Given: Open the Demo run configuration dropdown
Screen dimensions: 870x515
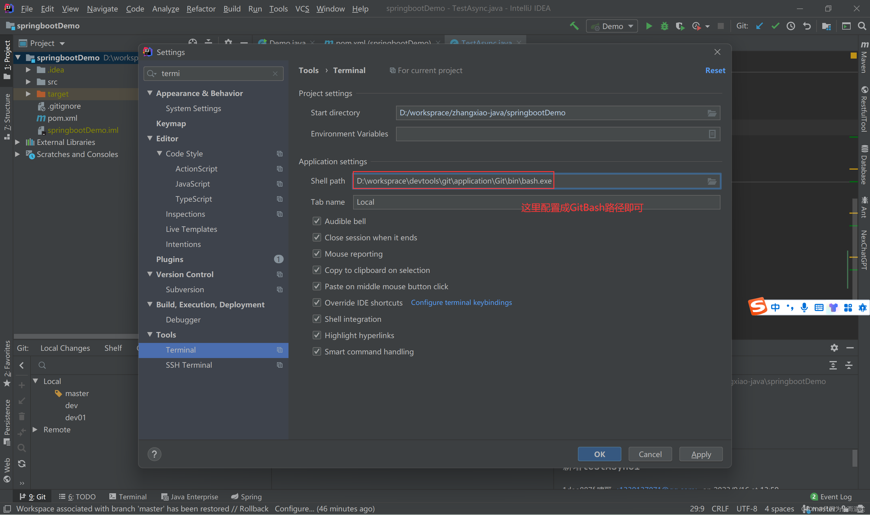Looking at the screenshot, I should click(612, 26).
